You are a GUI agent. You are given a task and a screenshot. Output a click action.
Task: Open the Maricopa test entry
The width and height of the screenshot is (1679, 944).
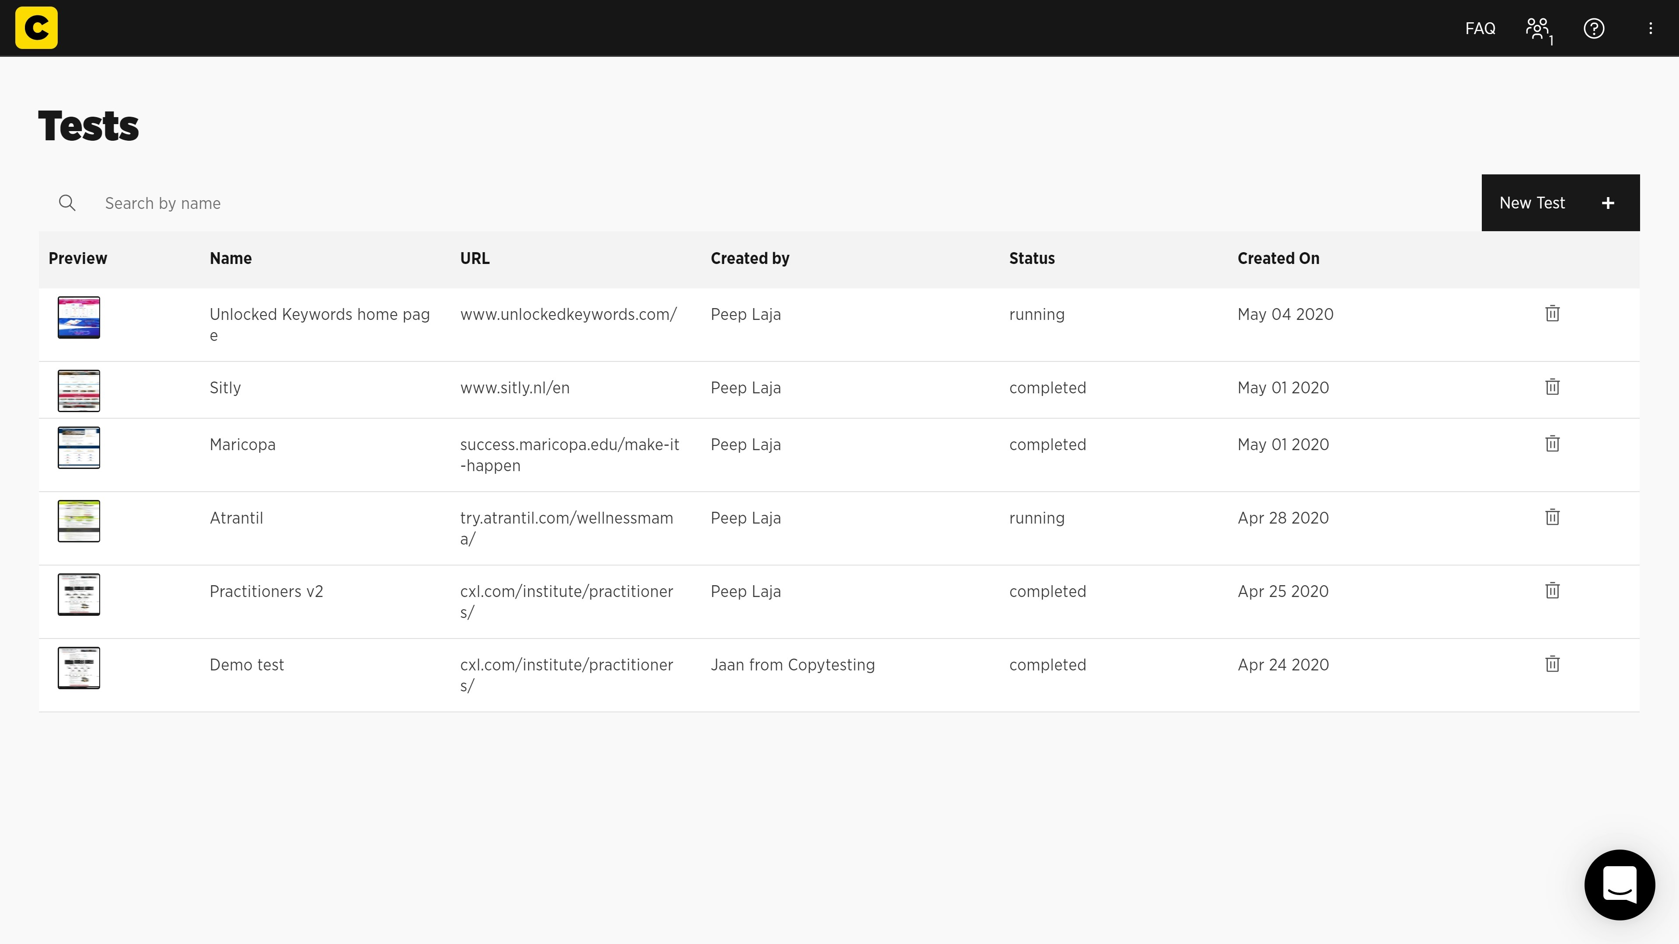[x=242, y=444]
